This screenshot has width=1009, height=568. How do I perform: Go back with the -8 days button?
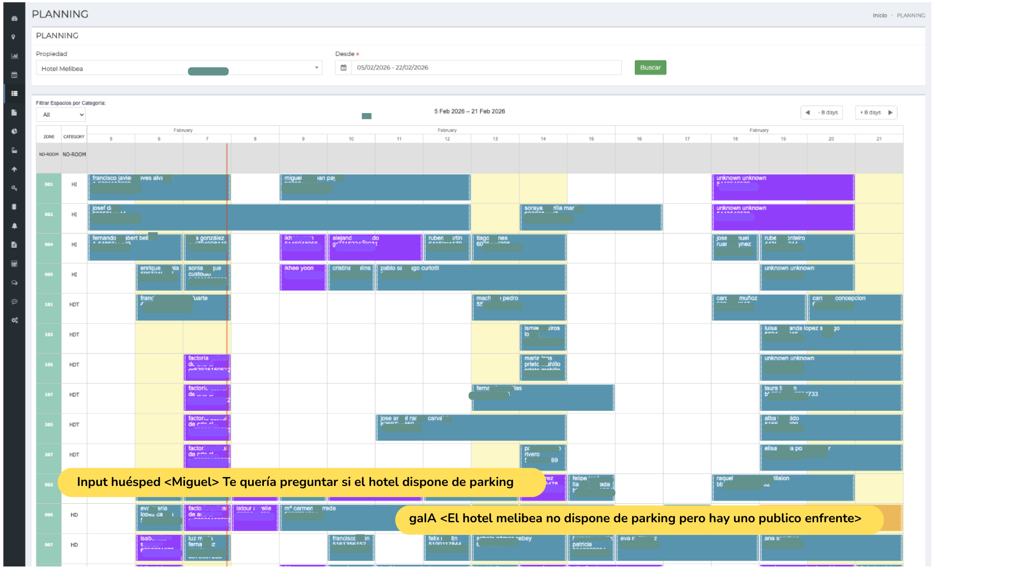click(x=821, y=113)
